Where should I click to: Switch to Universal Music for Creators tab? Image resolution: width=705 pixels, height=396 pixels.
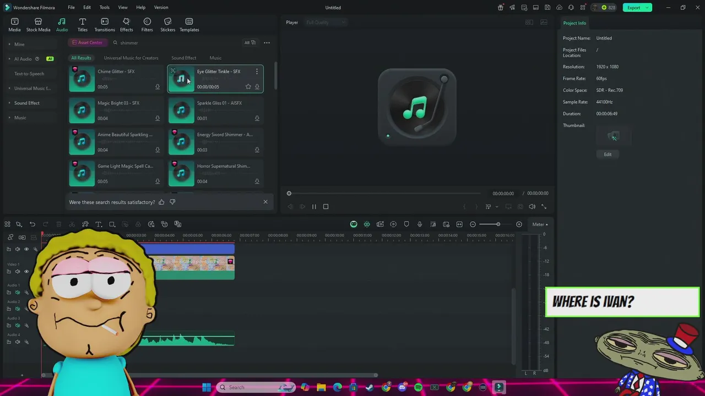click(x=131, y=58)
